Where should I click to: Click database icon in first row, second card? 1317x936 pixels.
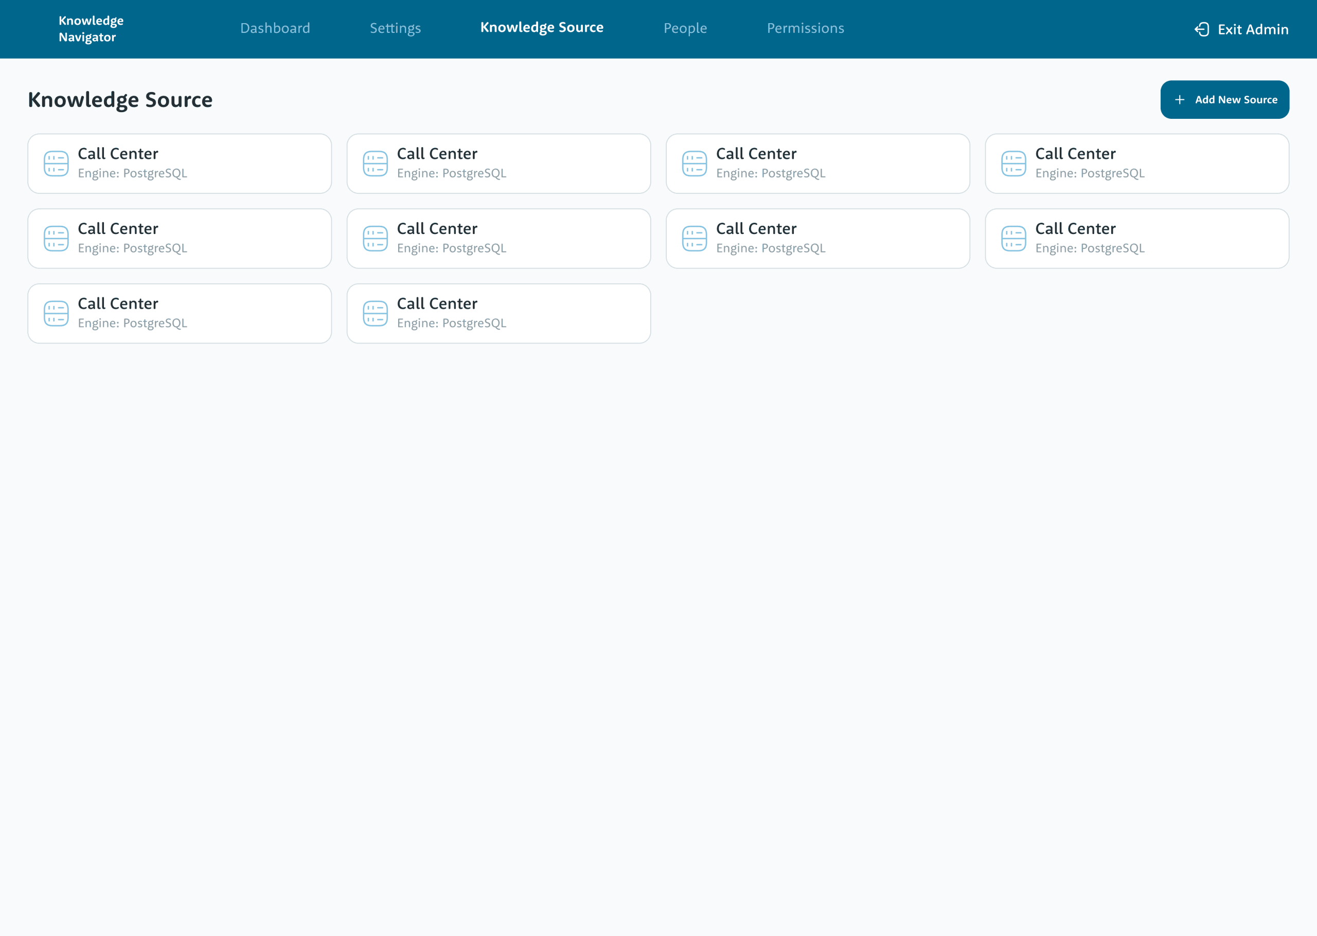[x=375, y=164]
